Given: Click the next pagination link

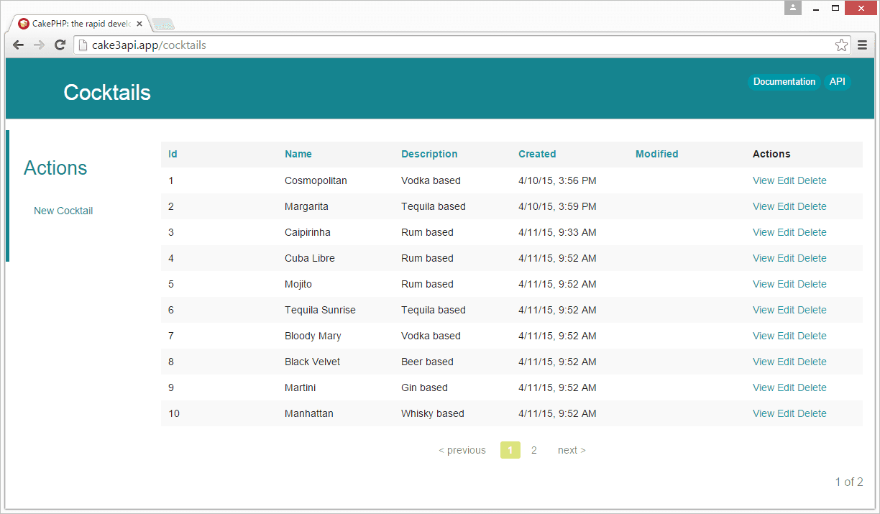Looking at the screenshot, I should pos(572,450).
